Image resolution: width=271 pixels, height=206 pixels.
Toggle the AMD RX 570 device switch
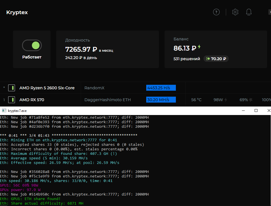[12, 100]
